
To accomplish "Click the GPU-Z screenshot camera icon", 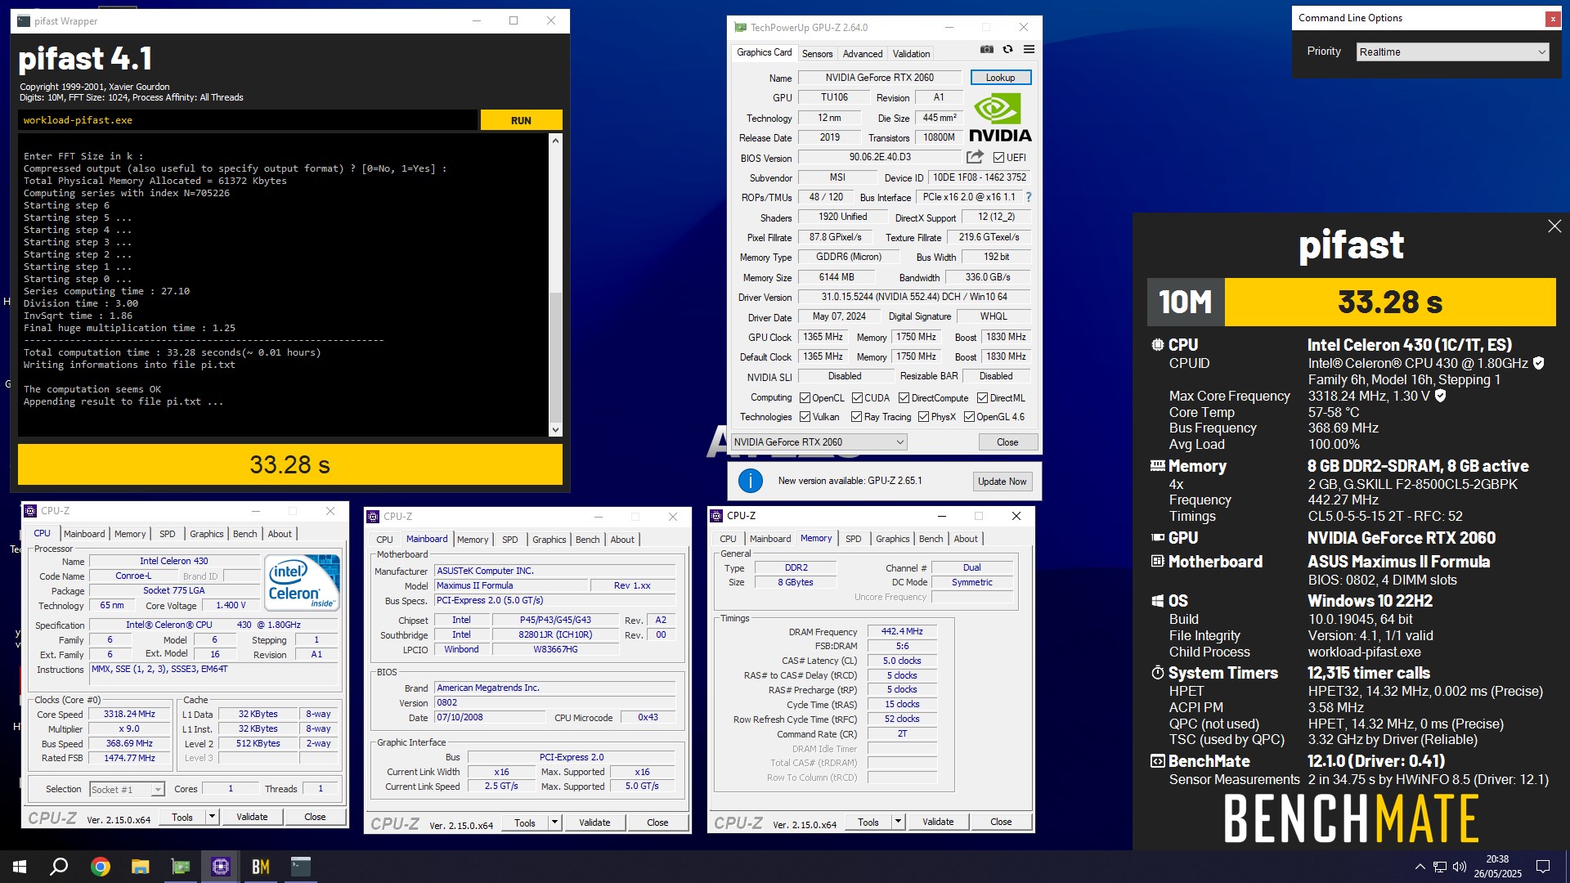I will 987,50.
